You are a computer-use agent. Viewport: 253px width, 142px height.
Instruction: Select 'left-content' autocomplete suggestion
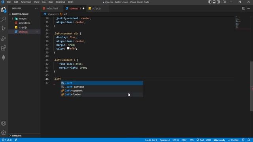pos(102,91)
